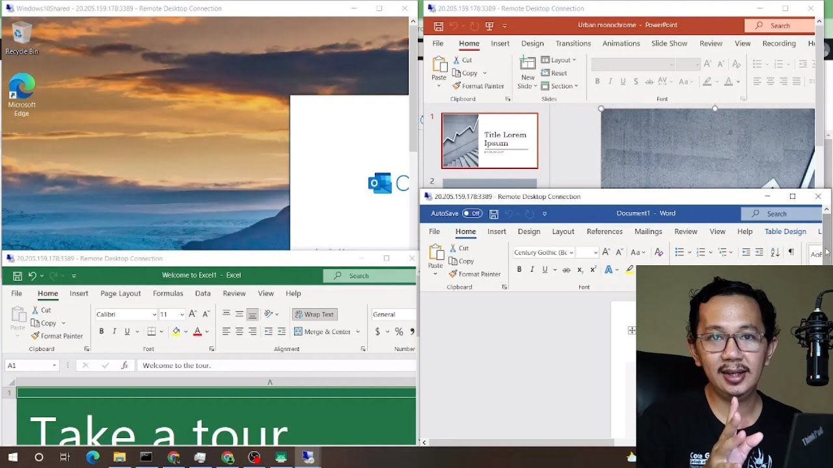Toggle Wrap Text in Excel
Image resolution: width=833 pixels, height=468 pixels.
(314, 315)
